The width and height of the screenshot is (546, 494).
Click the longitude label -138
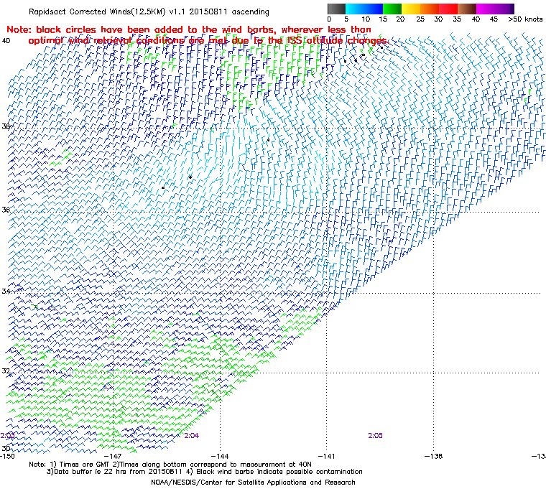(x=433, y=456)
